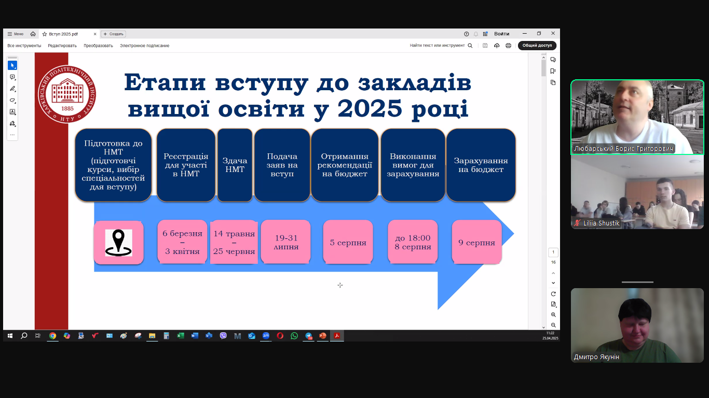Open the Все инструменты panel
Screen dimensions: 709x398
24,46
